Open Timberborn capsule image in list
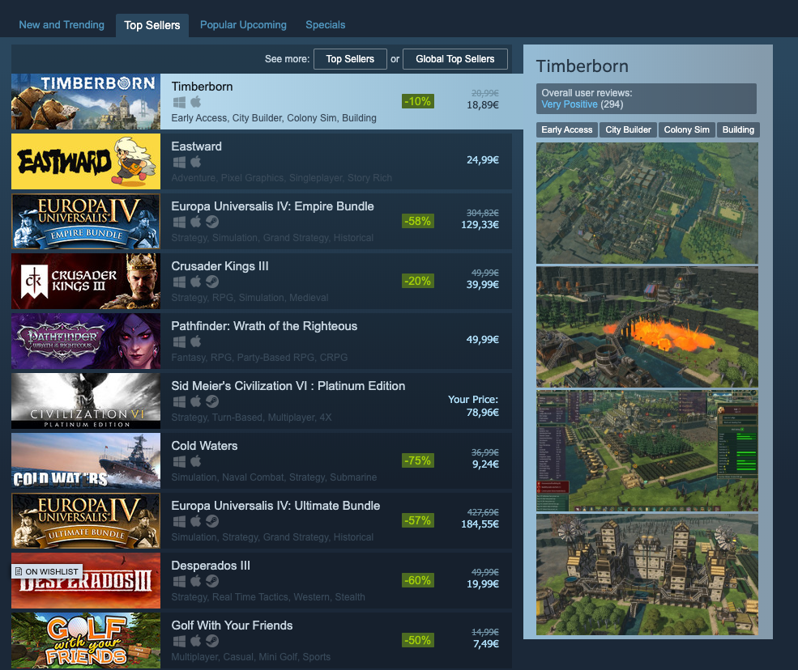This screenshot has width=798, height=670. [x=86, y=102]
